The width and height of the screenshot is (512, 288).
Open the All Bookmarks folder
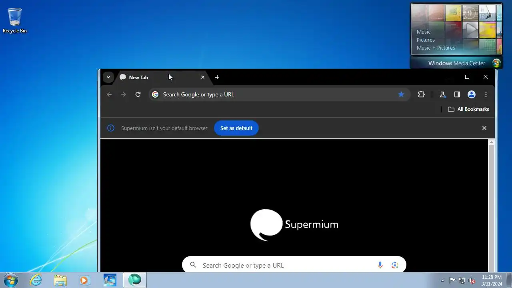[468, 109]
